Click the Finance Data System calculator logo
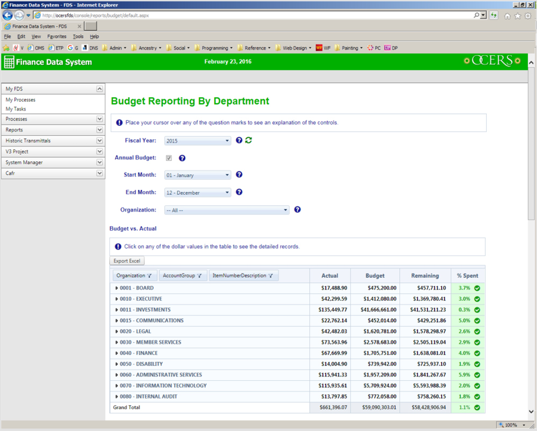The height and width of the screenshot is (431, 537). pos(9,62)
